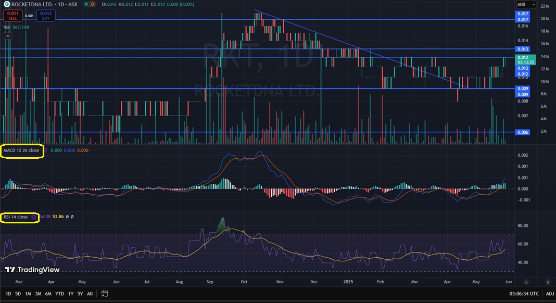
Task: Click the orange 0.000 MACD signal value
Action: (83, 150)
